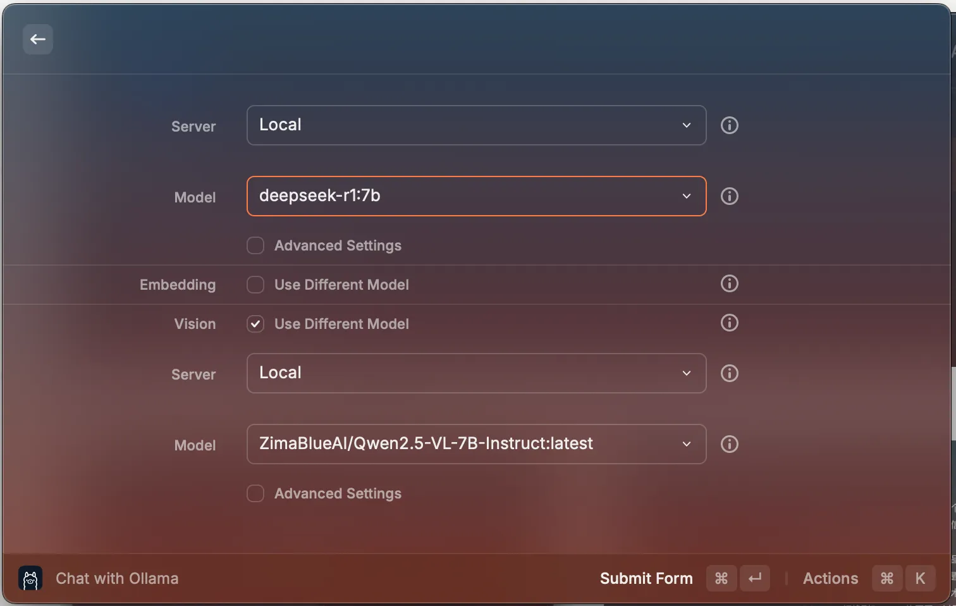Open info icon beside the top Server dropdown
This screenshot has width=956, height=606.
(729, 125)
